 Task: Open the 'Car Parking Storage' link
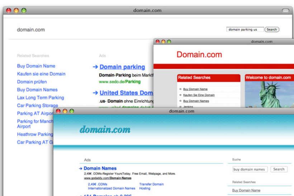pos(38,105)
